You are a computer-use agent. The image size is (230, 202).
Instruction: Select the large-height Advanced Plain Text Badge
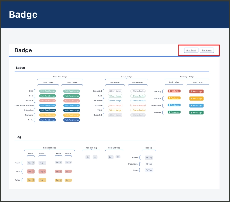[x=72, y=101]
